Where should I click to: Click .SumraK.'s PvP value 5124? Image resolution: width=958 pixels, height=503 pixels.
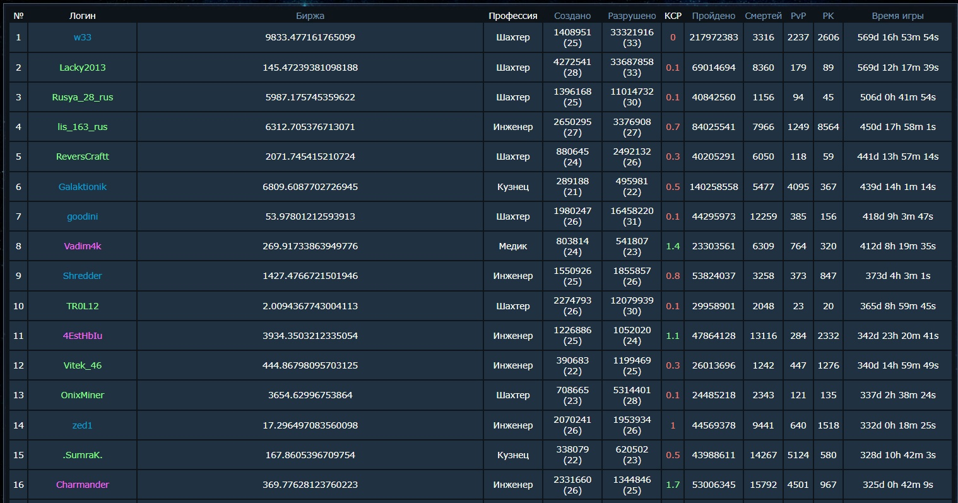pos(798,455)
